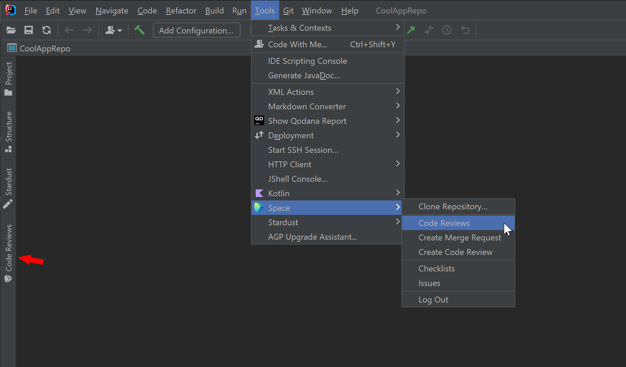
Task: Open recent locations via the clock icon
Action: tap(447, 30)
